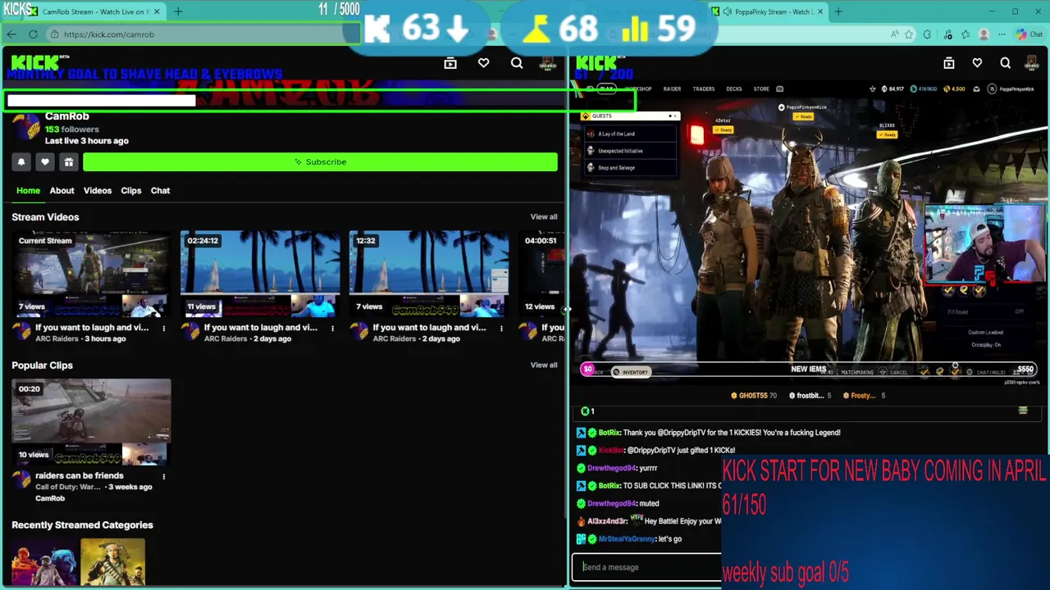Open the browse clips icon in CamRob window header

pos(450,63)
